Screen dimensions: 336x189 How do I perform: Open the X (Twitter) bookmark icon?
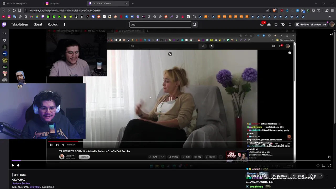coord(87,17)
